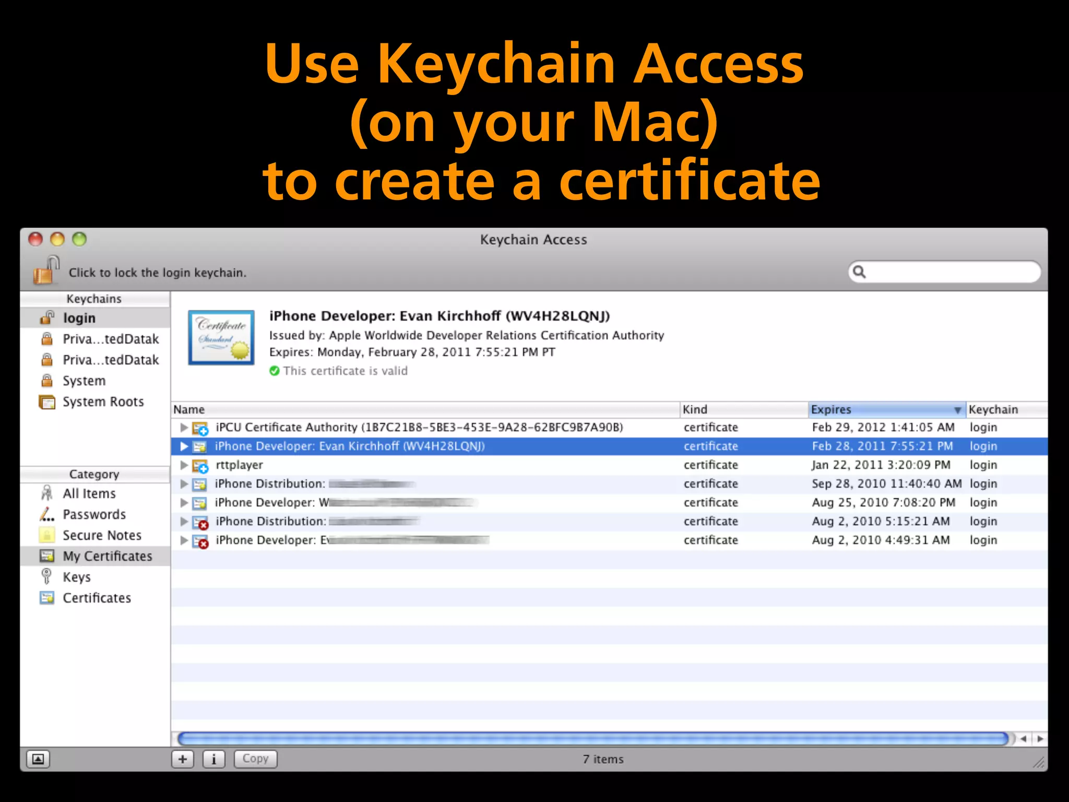This screenshot has height=802, width=1069.
Task: Click the Certificates category icon
Action: (47, 598)
